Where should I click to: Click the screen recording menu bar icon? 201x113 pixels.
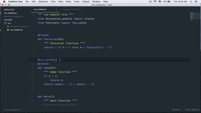(150, 2)
